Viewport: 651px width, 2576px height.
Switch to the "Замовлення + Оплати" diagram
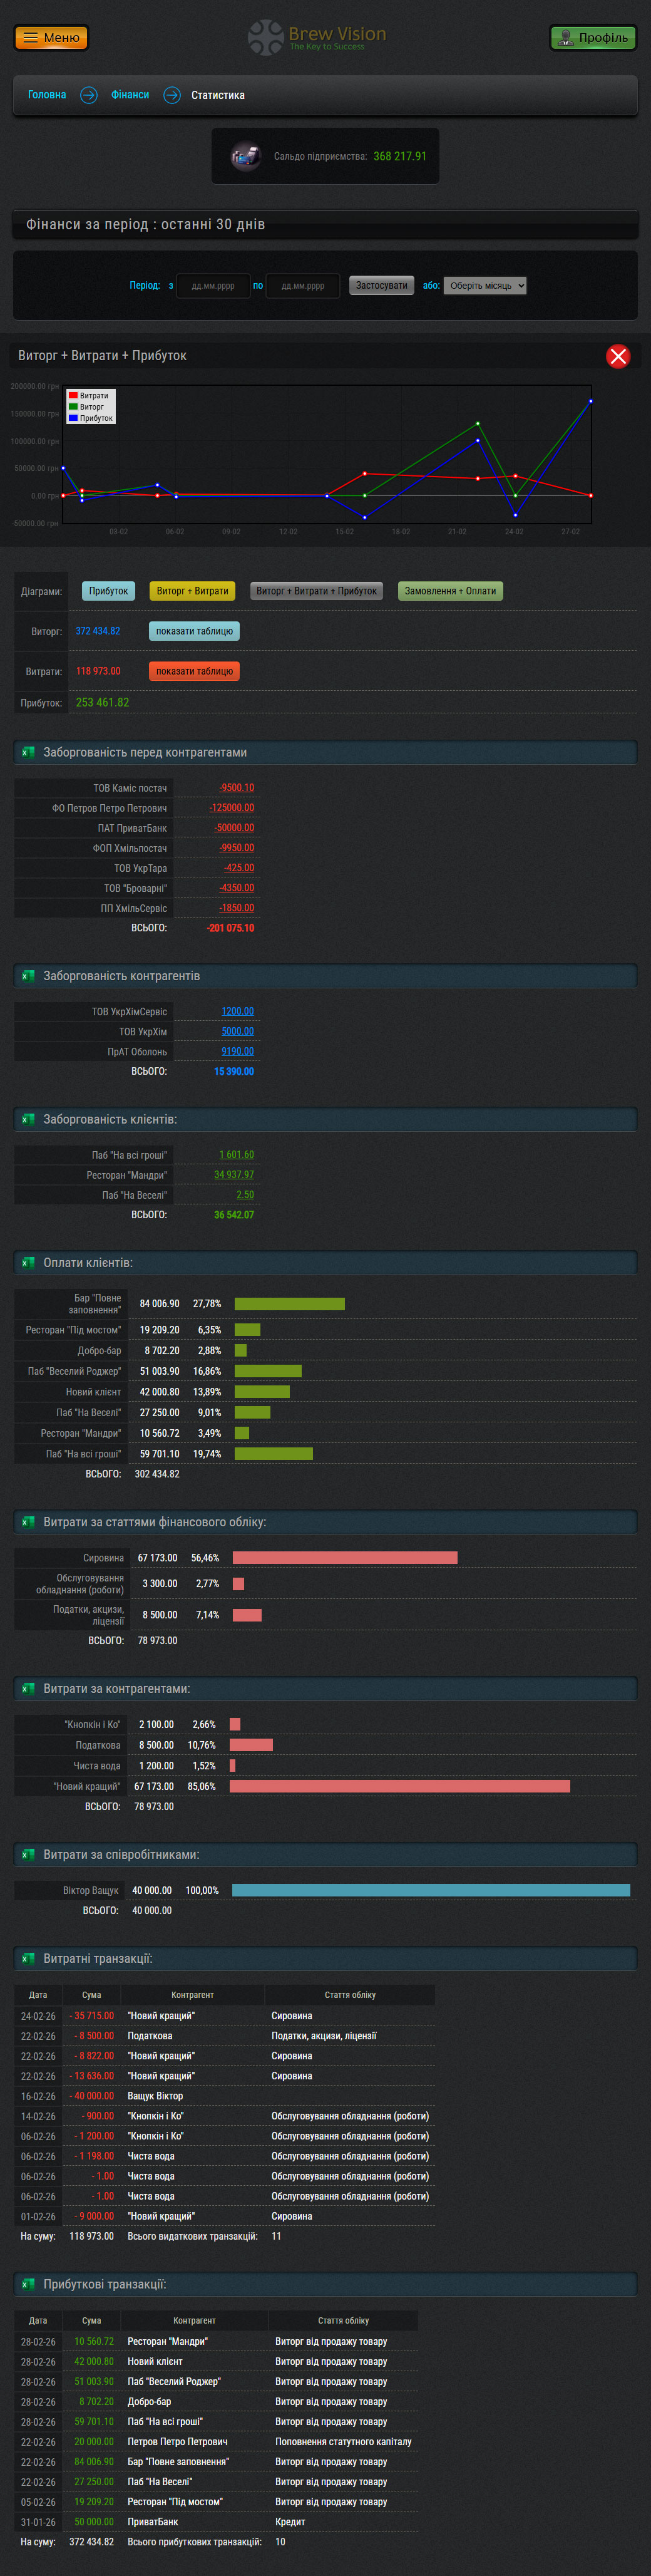pyautogui.click(x=450, y=591)
